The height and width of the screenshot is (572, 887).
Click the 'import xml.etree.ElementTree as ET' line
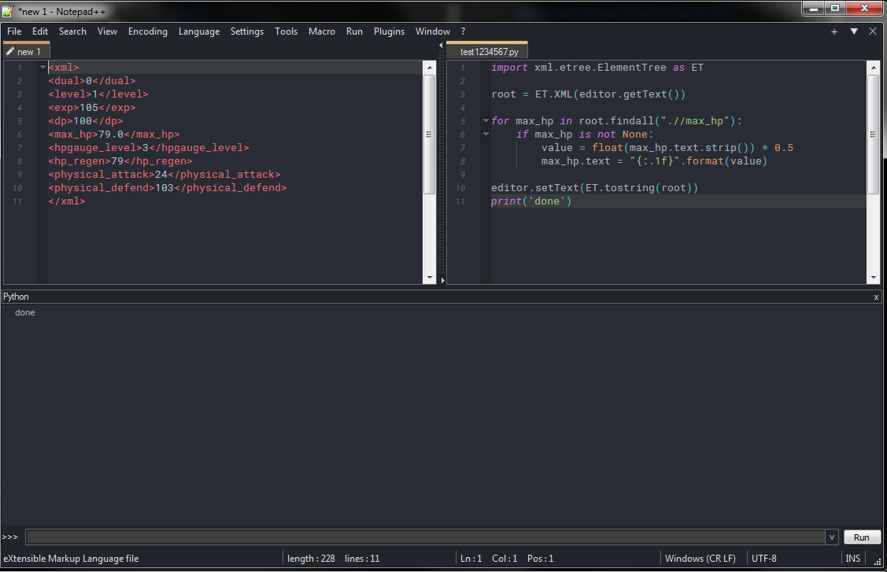point(597,68)
